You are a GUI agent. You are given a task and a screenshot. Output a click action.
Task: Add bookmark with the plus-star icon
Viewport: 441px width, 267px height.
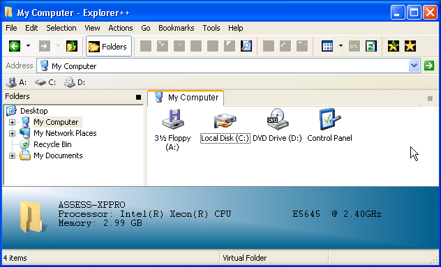[393, 46]
